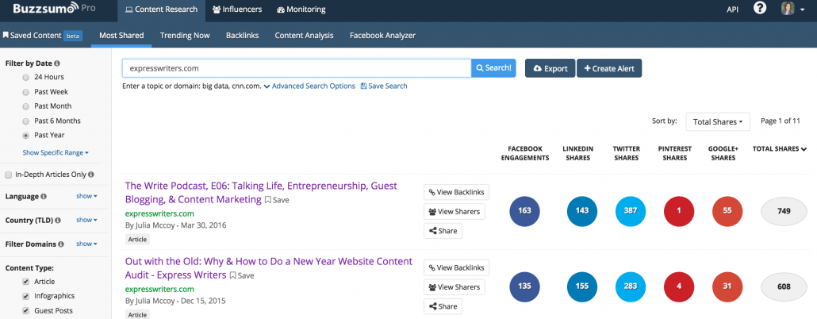Click LinkedIn shares circle showing 155
The width and height of the screenshot is (817, 319).
[582, 286]
